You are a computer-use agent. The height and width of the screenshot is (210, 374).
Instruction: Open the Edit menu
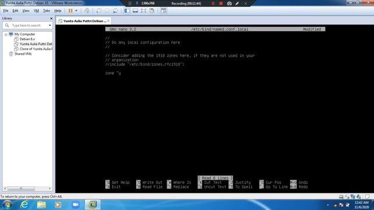(15, 10)
